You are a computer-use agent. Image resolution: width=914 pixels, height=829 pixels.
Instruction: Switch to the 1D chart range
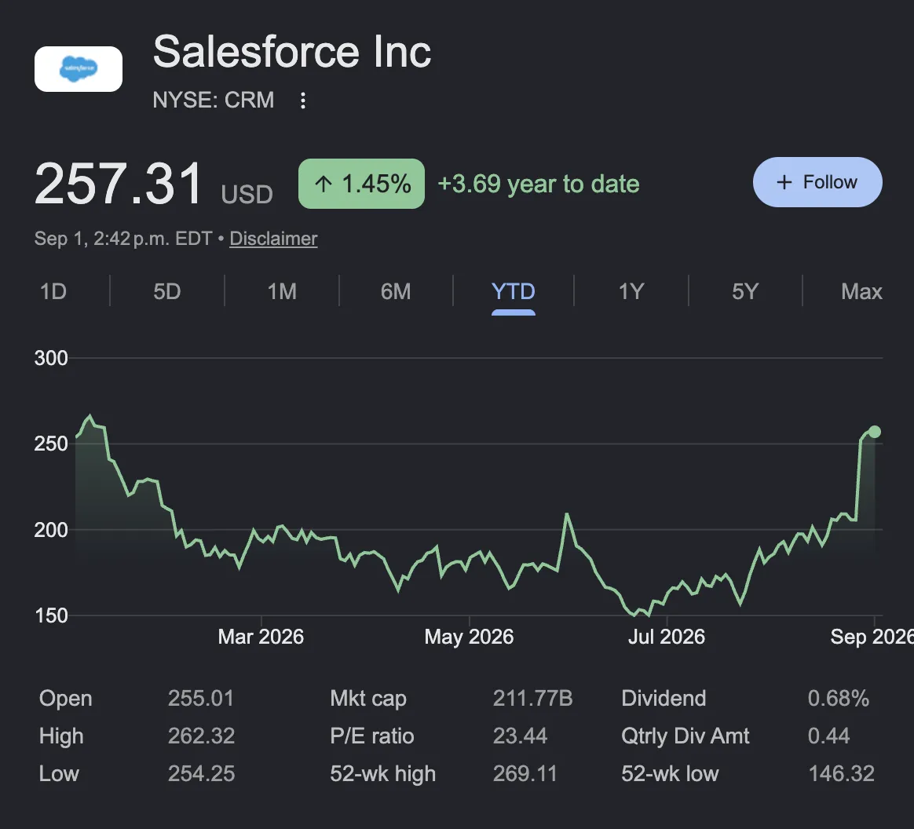pos(53,291)
